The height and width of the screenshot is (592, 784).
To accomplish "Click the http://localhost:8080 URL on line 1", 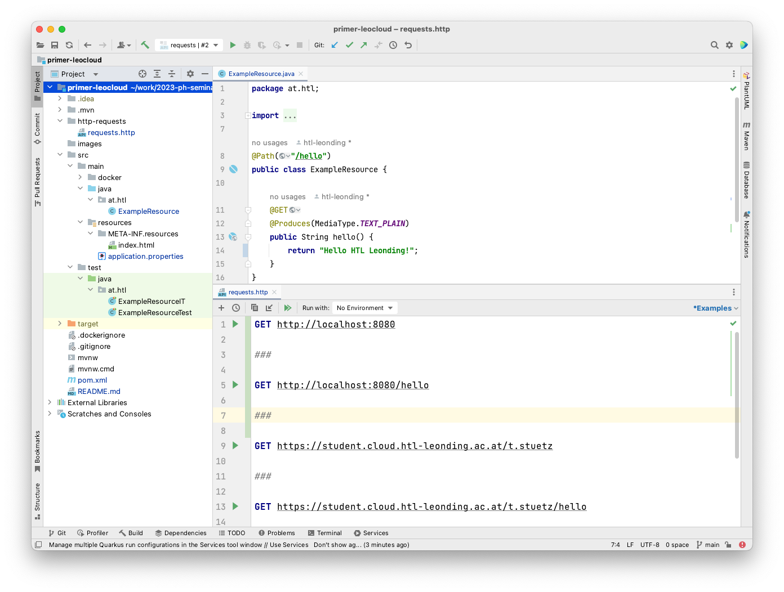I will tap(336, 324).
